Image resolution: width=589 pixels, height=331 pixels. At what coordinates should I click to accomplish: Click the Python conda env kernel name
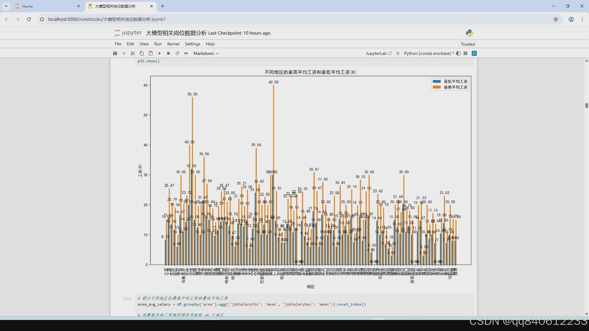point(427,53)
